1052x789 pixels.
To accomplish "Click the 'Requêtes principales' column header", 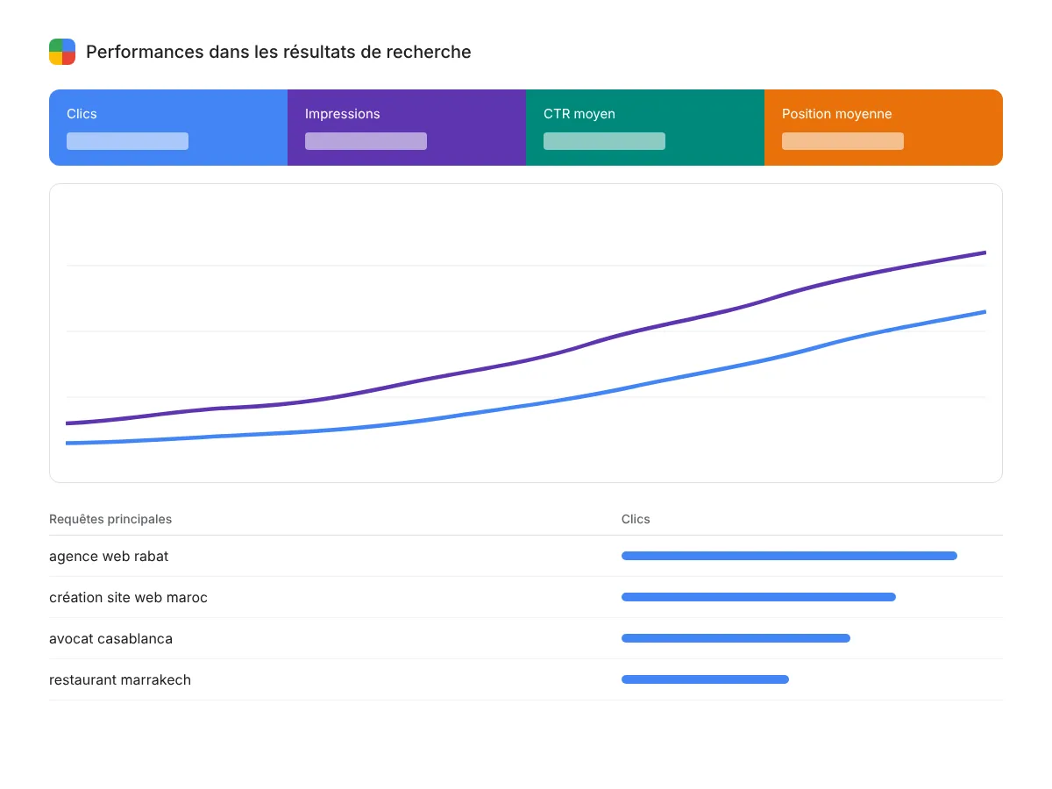I will click(x=110, y=519).
